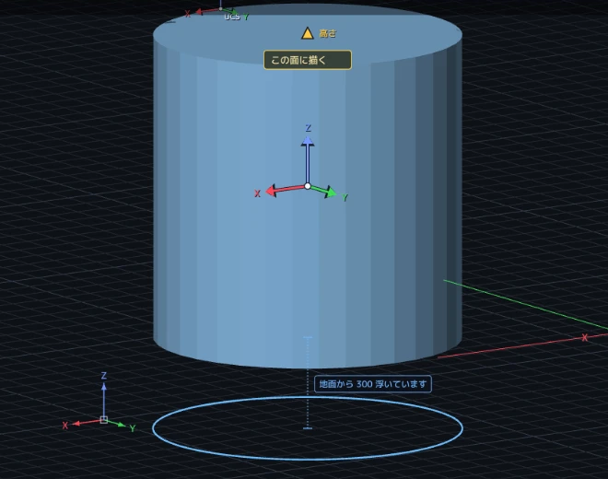Select the red X-axis arrow on cylinder gizmo

[285, 190]
